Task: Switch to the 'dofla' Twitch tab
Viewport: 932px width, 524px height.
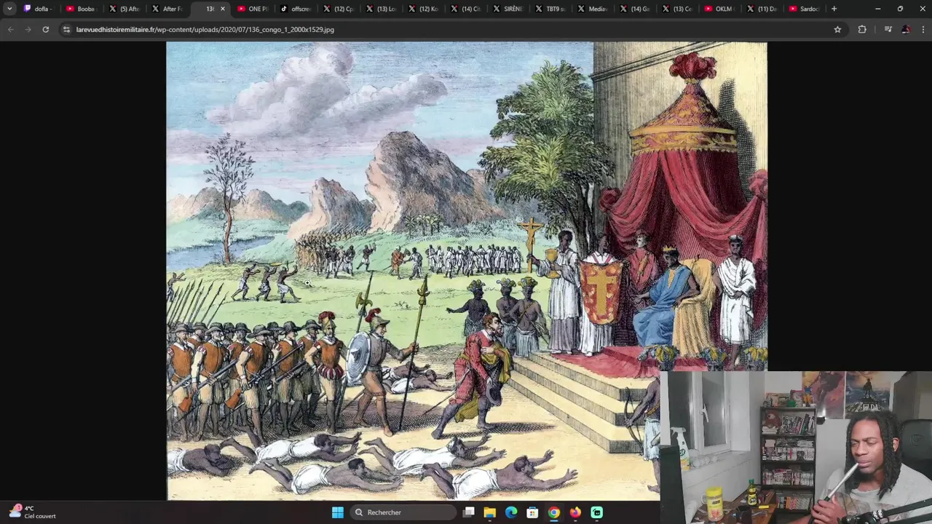Action: (36, 9)
